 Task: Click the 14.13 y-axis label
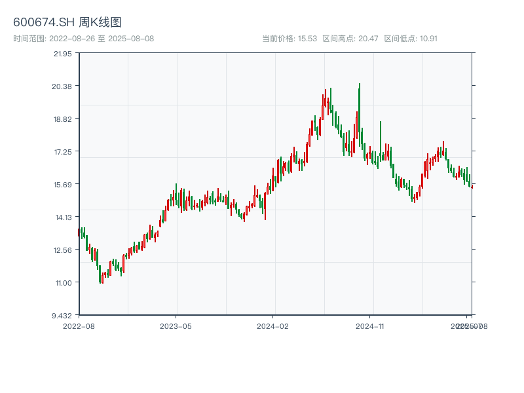(x=64, y=217)
